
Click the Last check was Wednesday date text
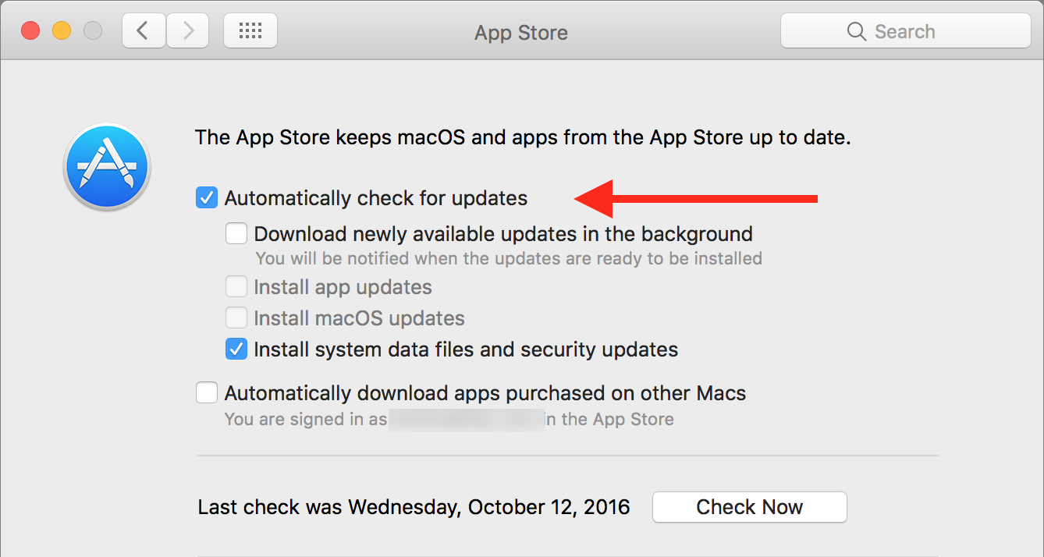coord(414,507)
